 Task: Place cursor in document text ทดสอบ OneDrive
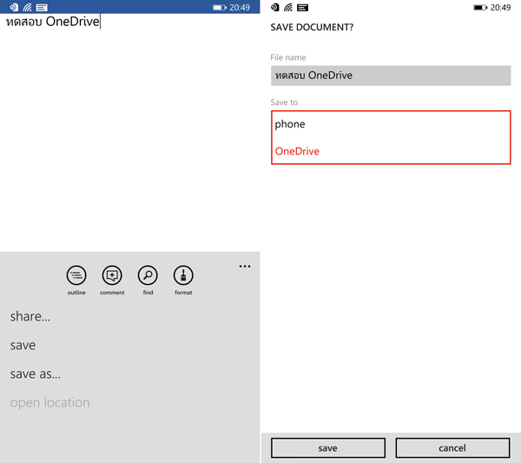[x=52, y=22]
